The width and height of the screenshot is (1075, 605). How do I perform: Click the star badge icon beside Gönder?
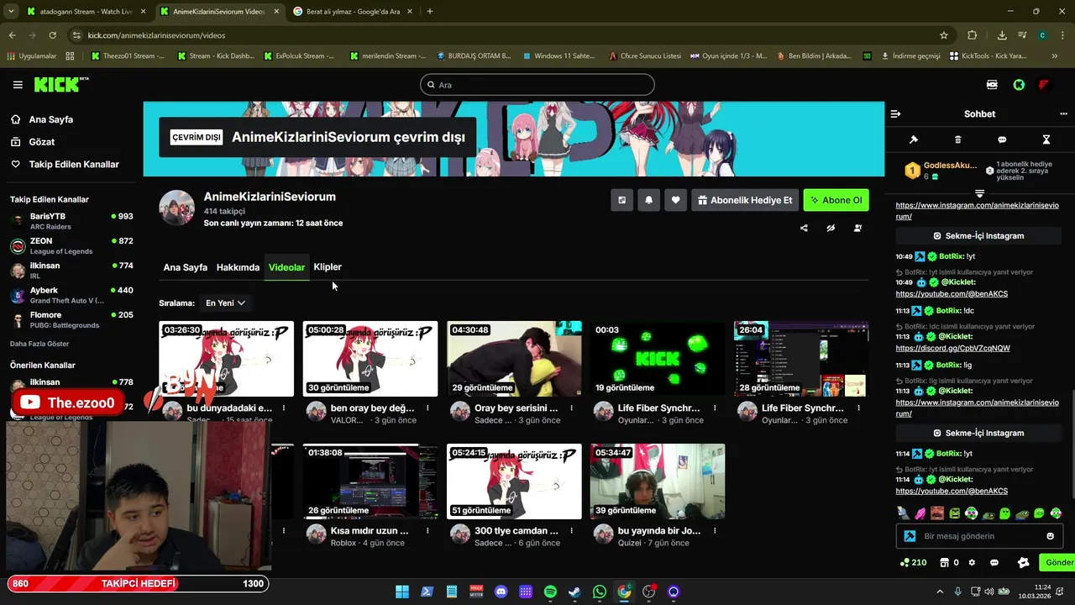pyautogui.click(x=1023, y=563)
